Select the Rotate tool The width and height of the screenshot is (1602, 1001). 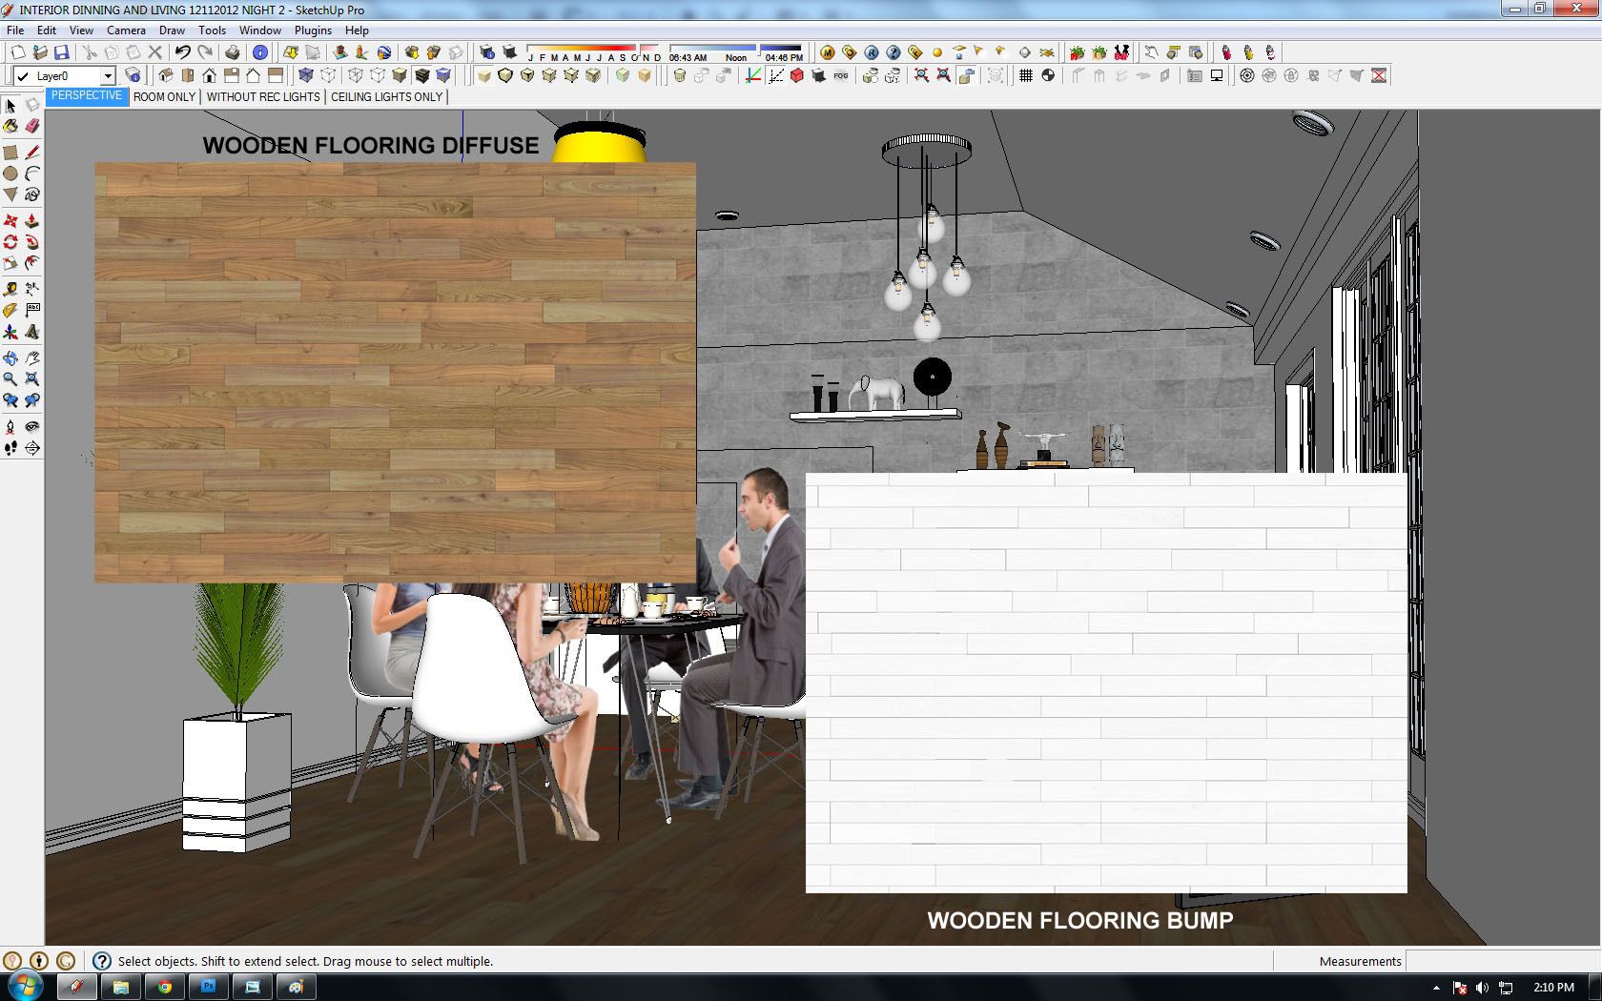click(x=10, y=242)
